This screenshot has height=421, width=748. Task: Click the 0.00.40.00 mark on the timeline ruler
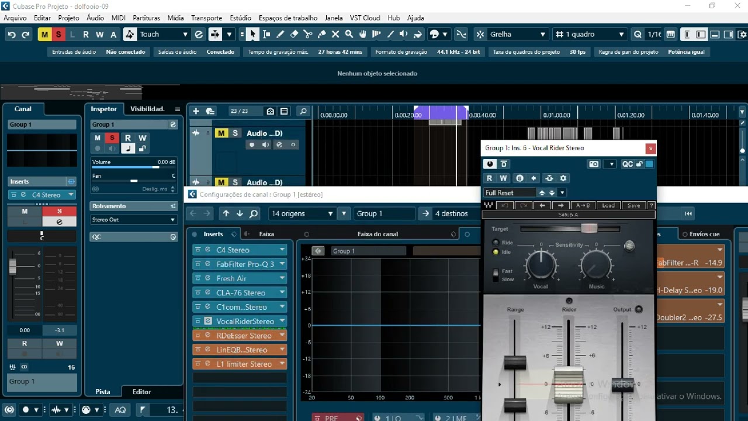482,115
